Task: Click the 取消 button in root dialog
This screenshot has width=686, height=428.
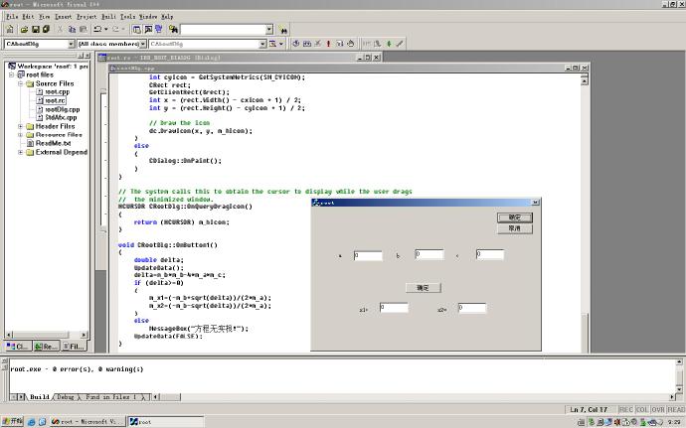Action: pyautogui.click(x=515, y=228)
